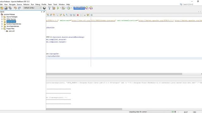202x113 pixels.
Task: Select the practica-firebase project node
Action: click(9, 14)
